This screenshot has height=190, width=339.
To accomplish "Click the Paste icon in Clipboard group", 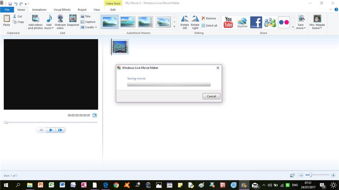I will (x=7, y=19).
